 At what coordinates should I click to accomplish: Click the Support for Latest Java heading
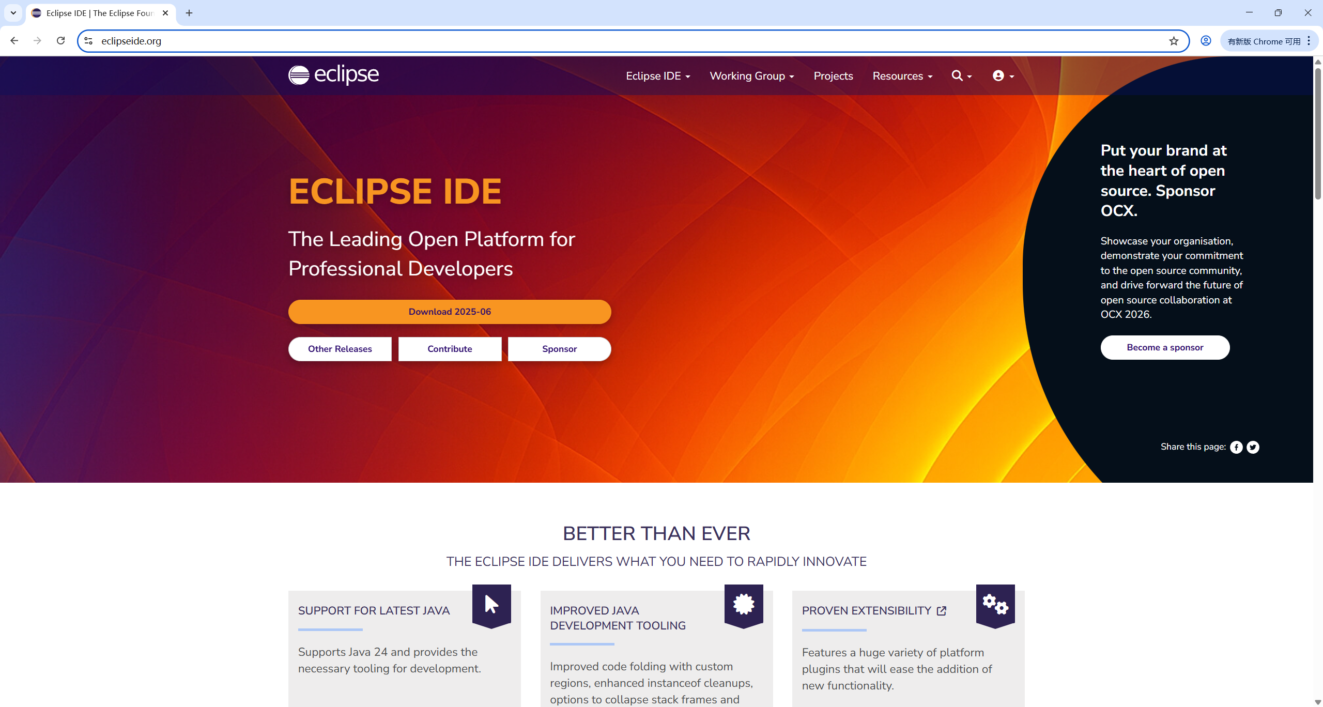pyautogui.click(x=374, y=611)
